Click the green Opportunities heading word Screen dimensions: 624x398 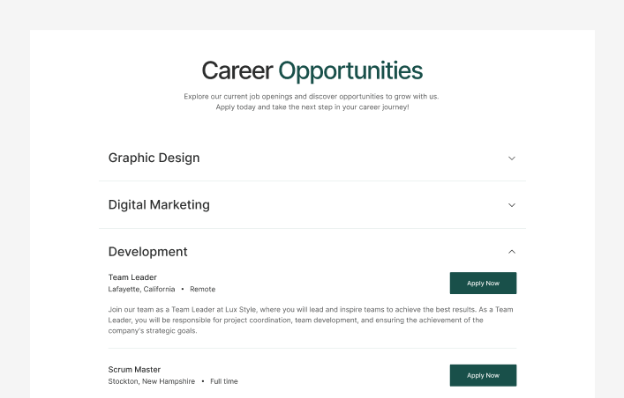350,71
